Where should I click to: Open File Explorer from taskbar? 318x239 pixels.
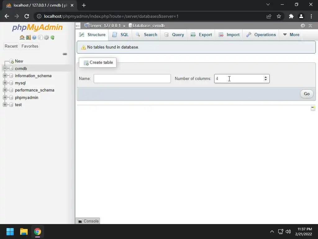coord(24,232)
